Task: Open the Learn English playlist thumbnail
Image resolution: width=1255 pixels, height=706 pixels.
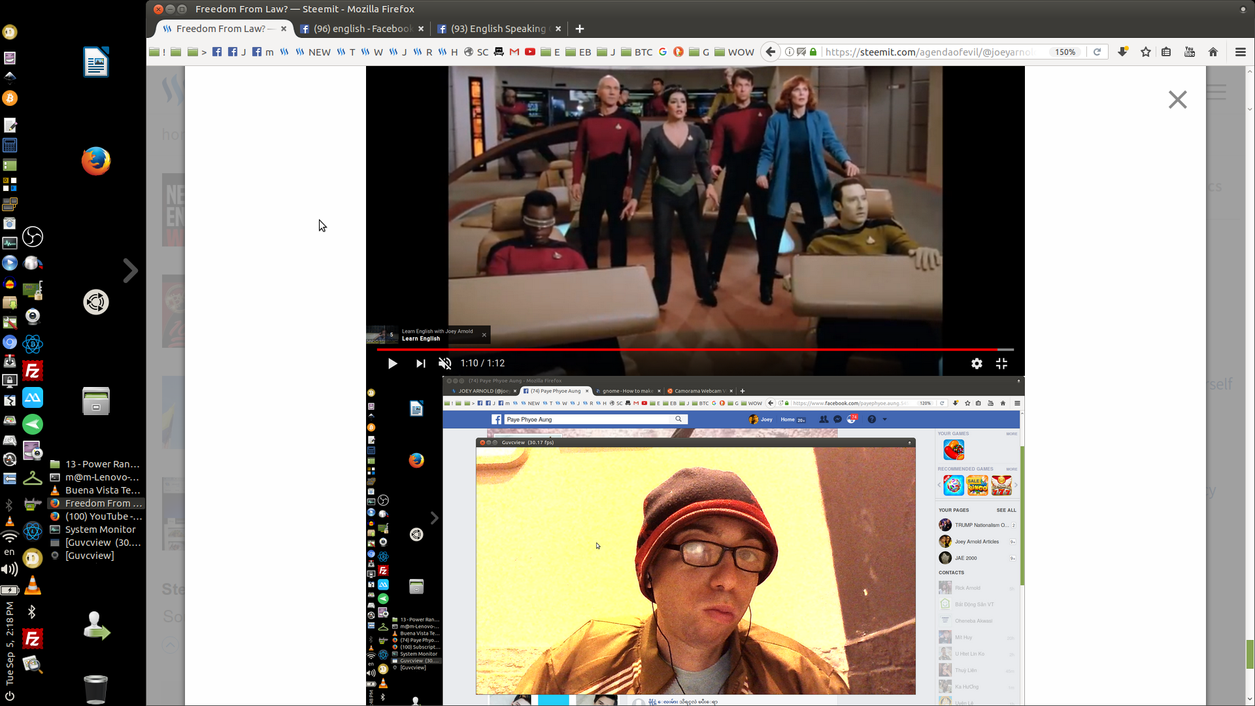Action: [x=382, y=335]
